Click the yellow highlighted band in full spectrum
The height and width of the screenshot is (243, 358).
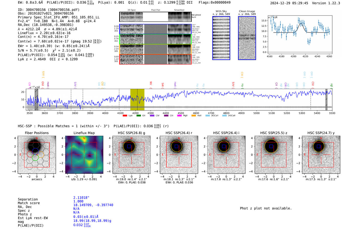pyautogui.click(x=137, y=99)
